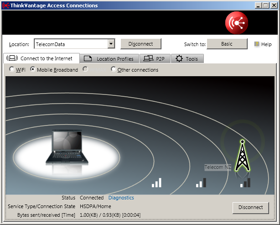Click the red Access Connections logo icon
Screen dimensions: 280x225
coord(237,23)
